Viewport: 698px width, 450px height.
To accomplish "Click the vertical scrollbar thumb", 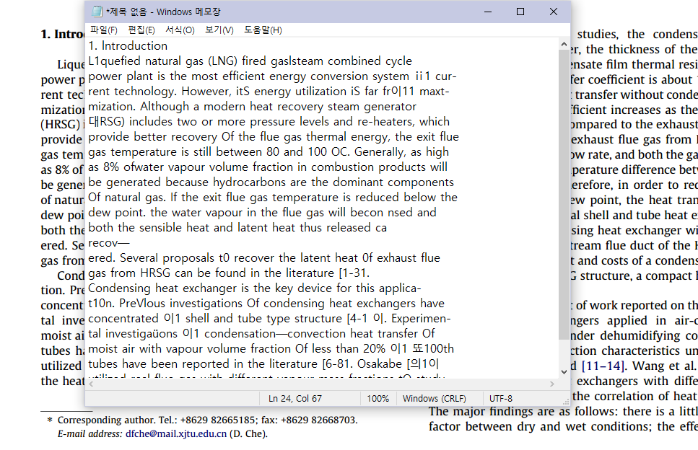I will point(564,194).
